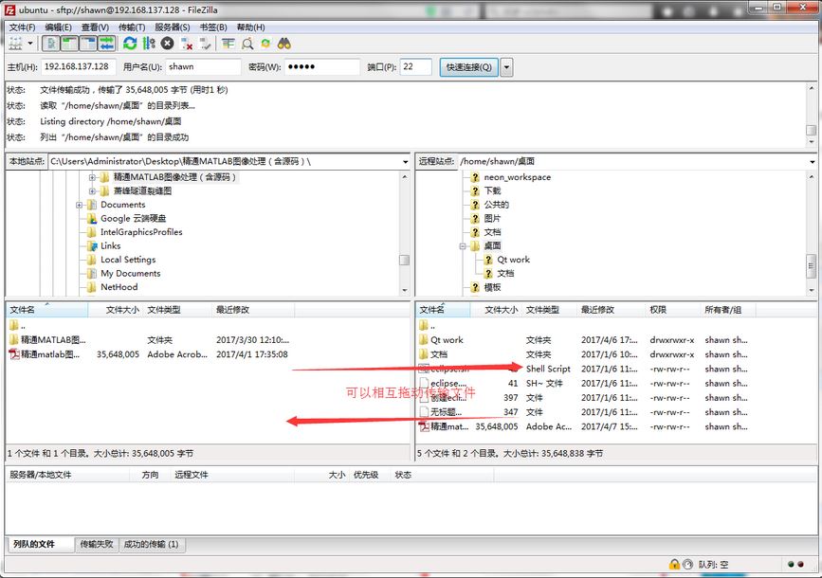The image size is (822, 578).
Task: Click the 端口 port field
Action: click(x=415, y=66)
